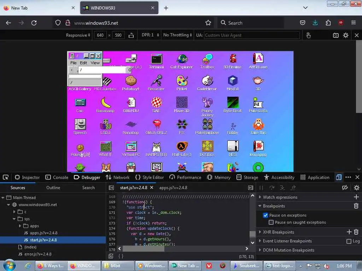The height and width of the screenshot is (271, 362).
Task: Switch to the Network tab
Action: (x=117, y=177)
